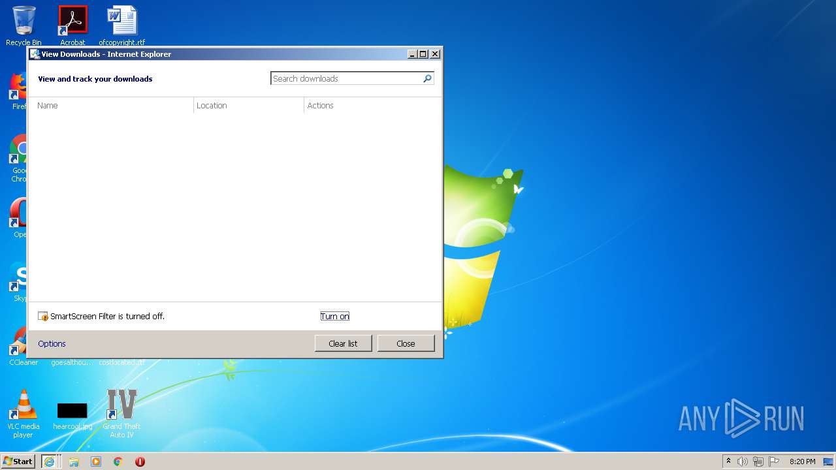The width and height of the screenshot is (836, 470).
Task: Click the search magnifier icon in downloads
Action: (x=427, y=78)
